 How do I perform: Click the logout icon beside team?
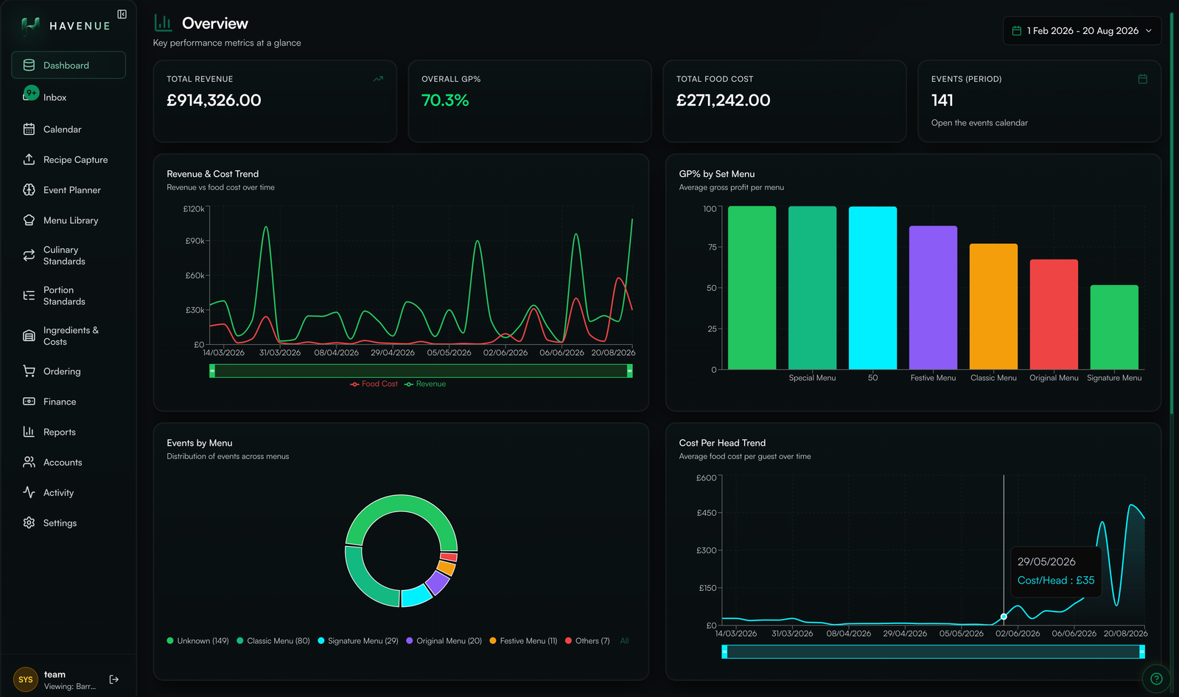coord(114,679)
